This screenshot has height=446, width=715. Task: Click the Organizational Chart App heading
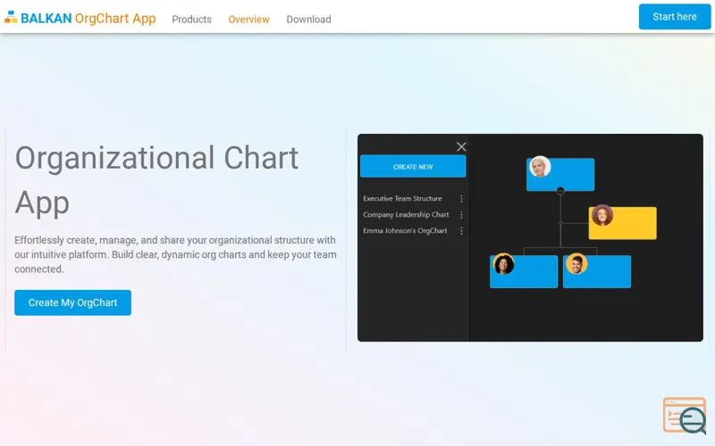coord(156,180)
